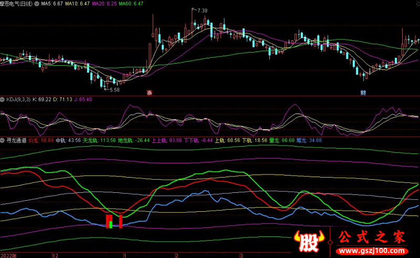The height and width of the screenshot is (258, 420).
Task: Click the 2022年 label on time axis
Action: (x=8, y=254)
